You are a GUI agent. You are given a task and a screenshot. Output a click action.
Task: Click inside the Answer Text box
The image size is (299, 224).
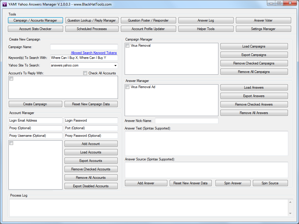(206, 143)
